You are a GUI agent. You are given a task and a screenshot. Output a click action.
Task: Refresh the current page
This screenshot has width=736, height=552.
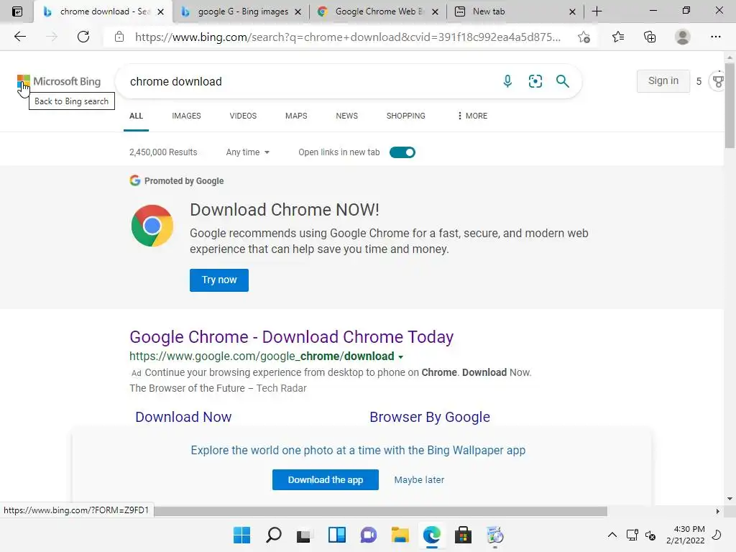(83, 37)
